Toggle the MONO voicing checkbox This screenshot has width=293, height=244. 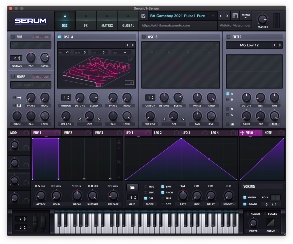coord(245,197)
